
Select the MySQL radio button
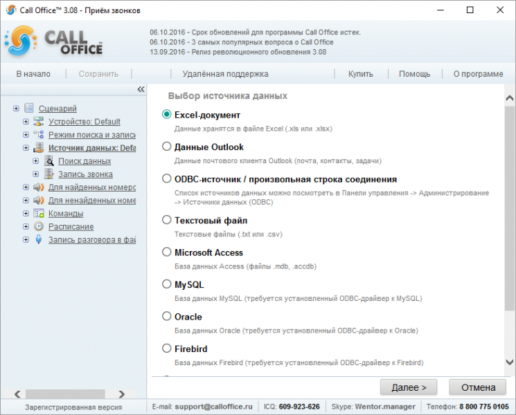[166, 284]
